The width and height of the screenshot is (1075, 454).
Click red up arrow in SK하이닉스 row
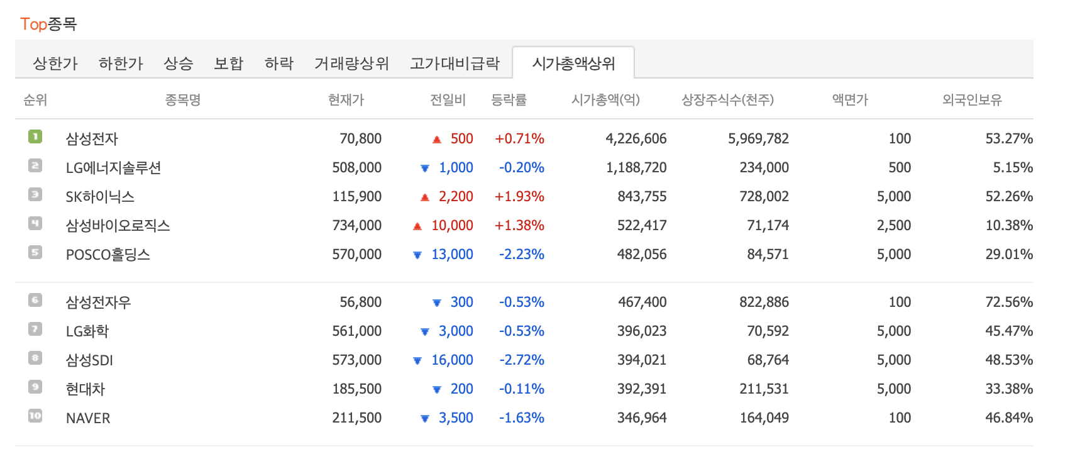(425, 197)
